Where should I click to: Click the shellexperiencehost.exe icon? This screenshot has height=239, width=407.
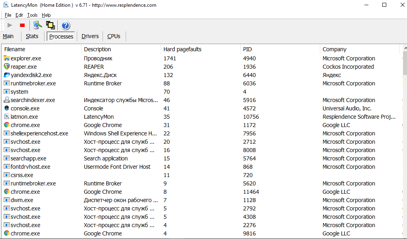pyautogui.click(x=7, y=133)
